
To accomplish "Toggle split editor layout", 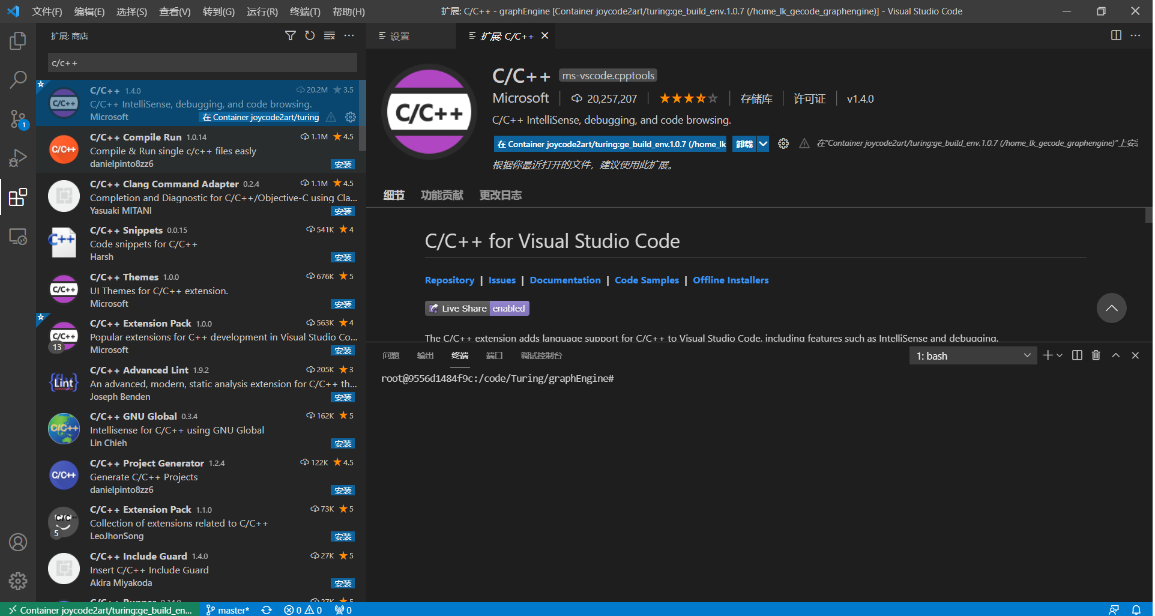I will [x=1116, y=35].
